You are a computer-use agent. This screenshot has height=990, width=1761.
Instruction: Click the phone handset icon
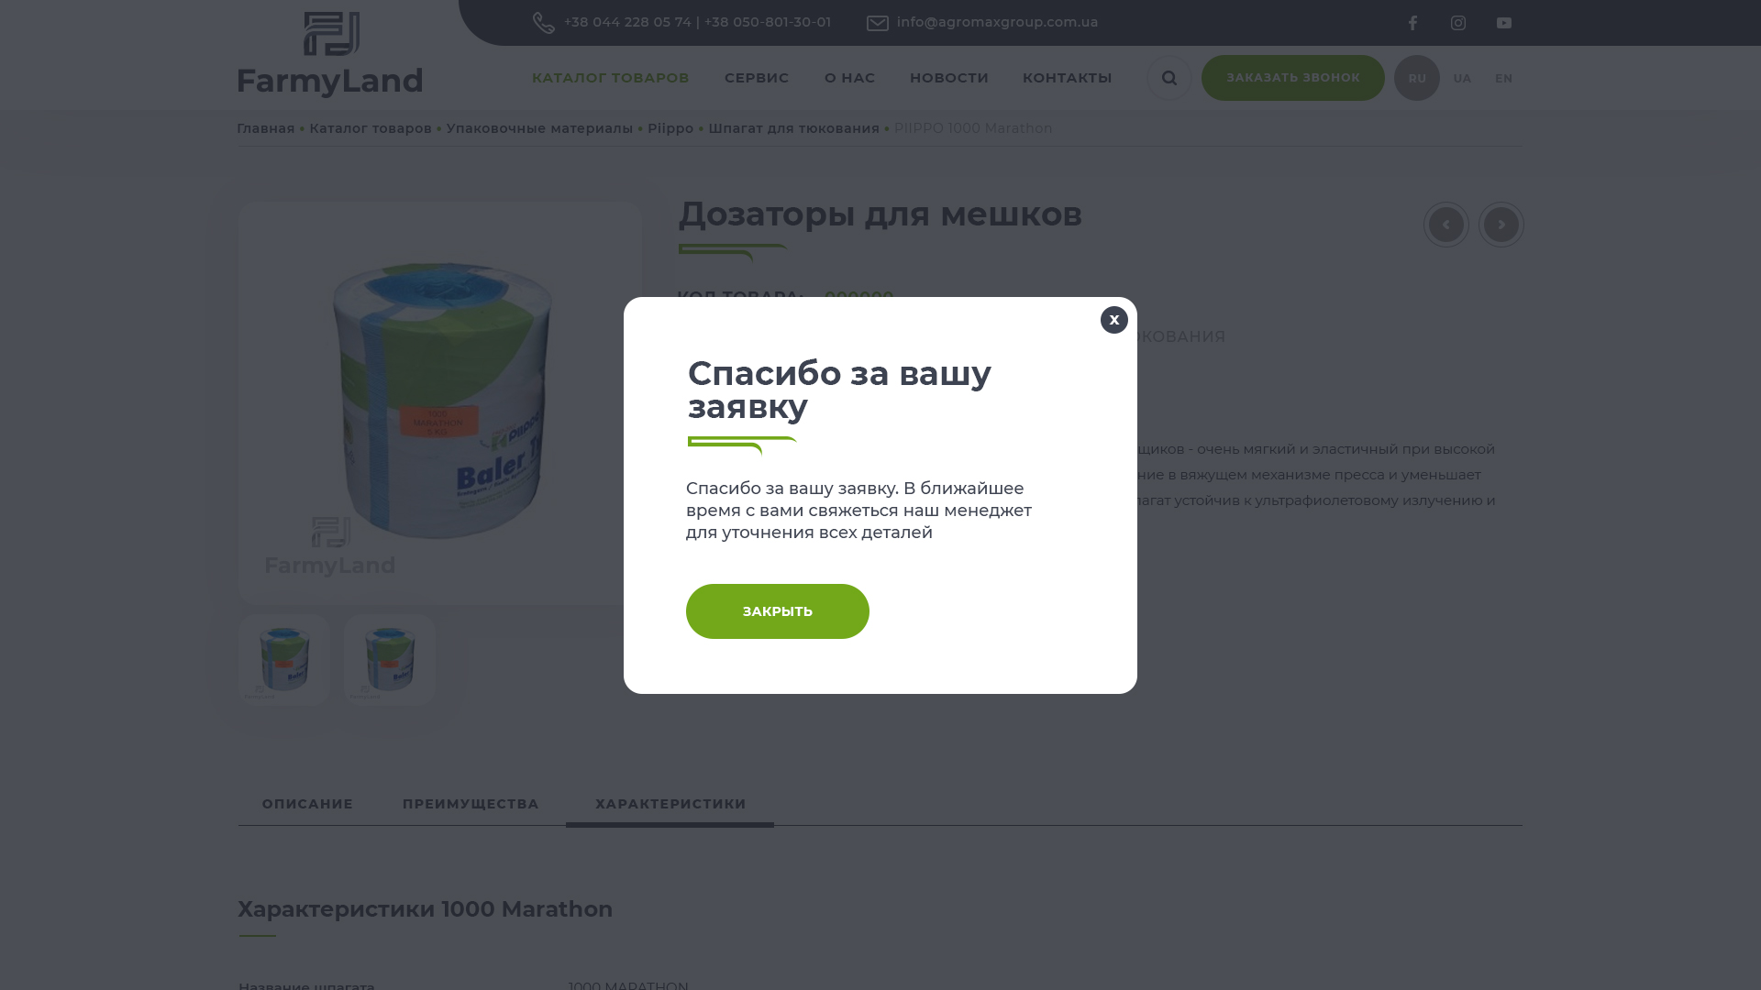point(544,23)
